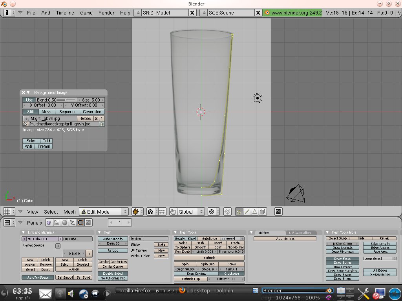Click the render preview icon in 3D header
Image resolution: width=402 pixels, height=301 pixels.
click(x=278, y=212)
